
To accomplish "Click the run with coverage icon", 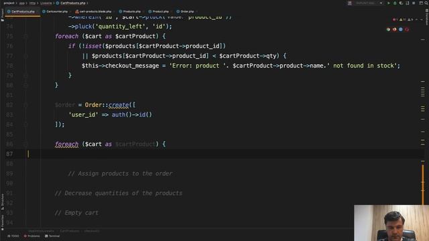I will [x=401, y=3].
